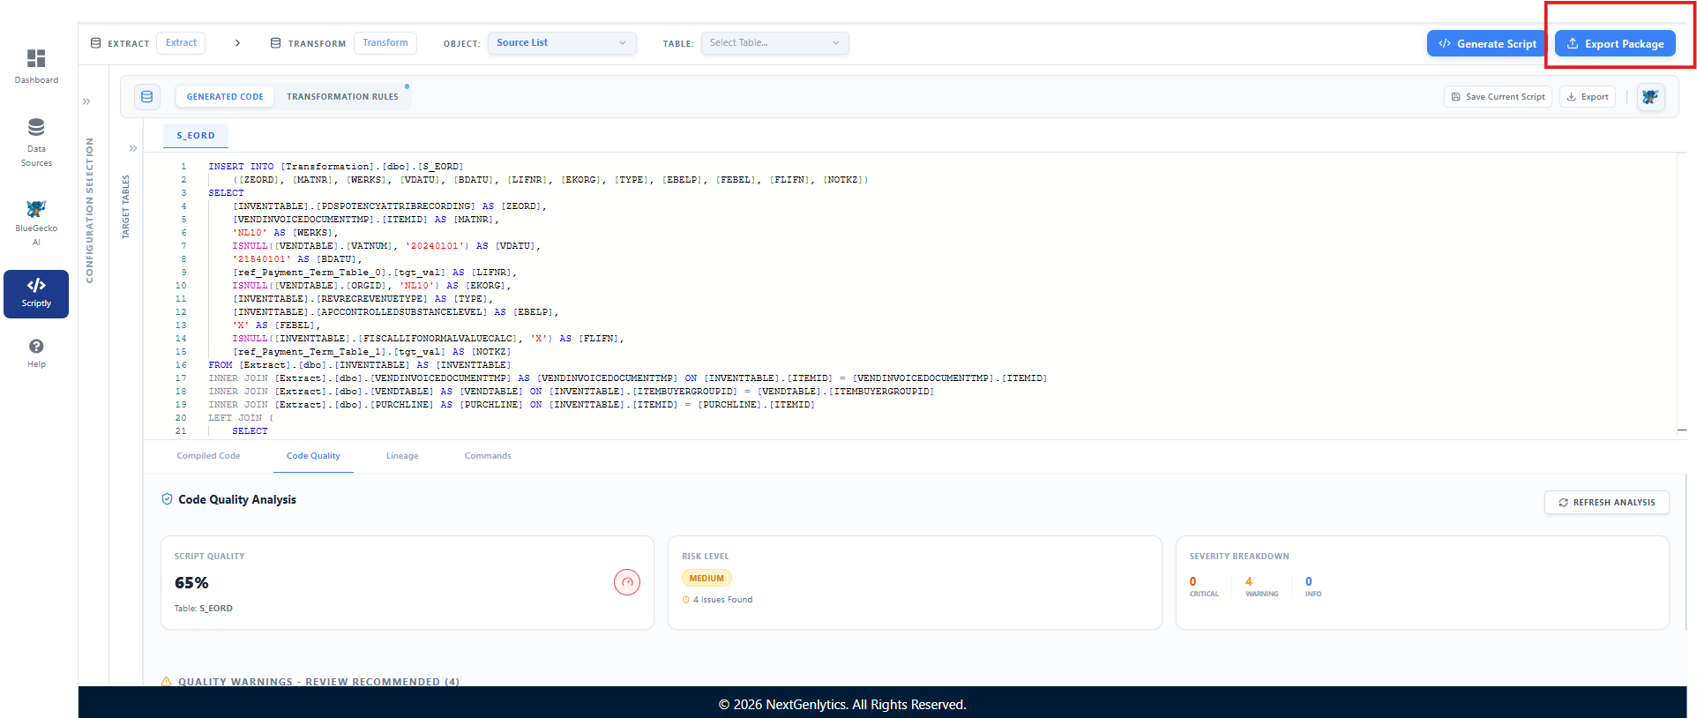Open the Object Source List dropdown
This screenshot has height=718, width=1697.
[562, 43]
